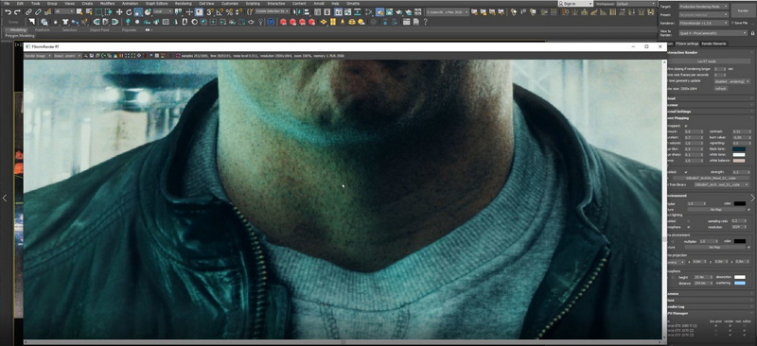Toggle the LUT enabled checkbox near strength
This screenshot has height=346, width=757.
tap(686, 172)
